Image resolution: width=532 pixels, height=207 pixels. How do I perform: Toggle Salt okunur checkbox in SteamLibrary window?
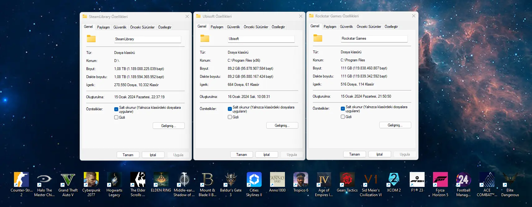pos(116,109)
